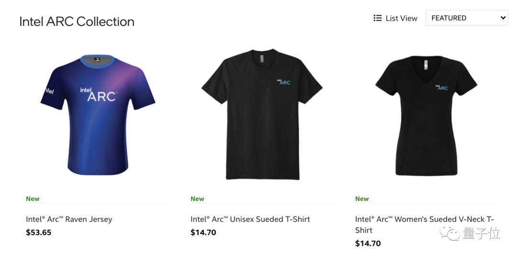Screen dimensions: 517x256
Task: Open the FEATURED sort dropdown
Action: pos(466,18)
